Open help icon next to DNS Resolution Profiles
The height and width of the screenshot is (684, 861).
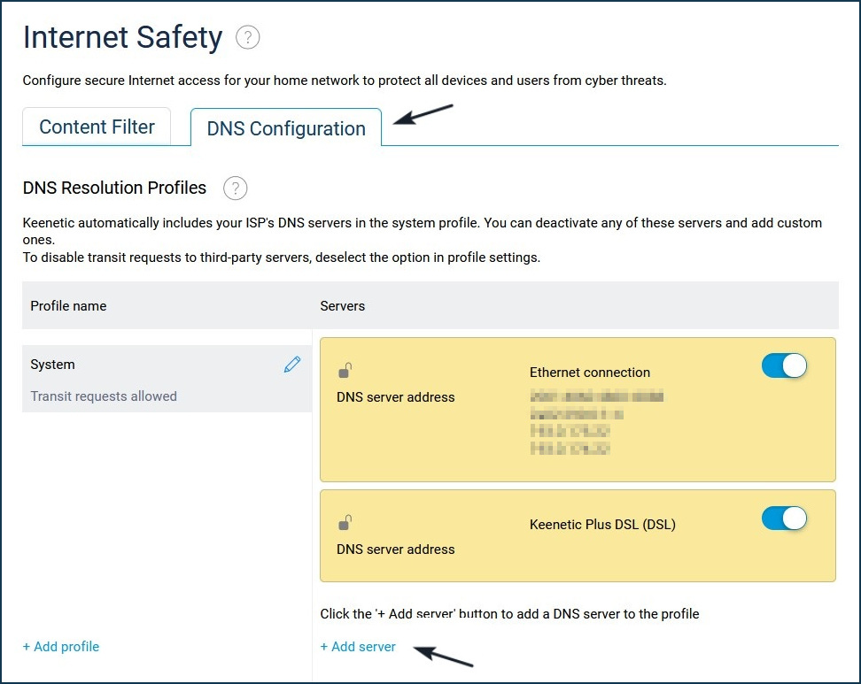click(235, 188)
